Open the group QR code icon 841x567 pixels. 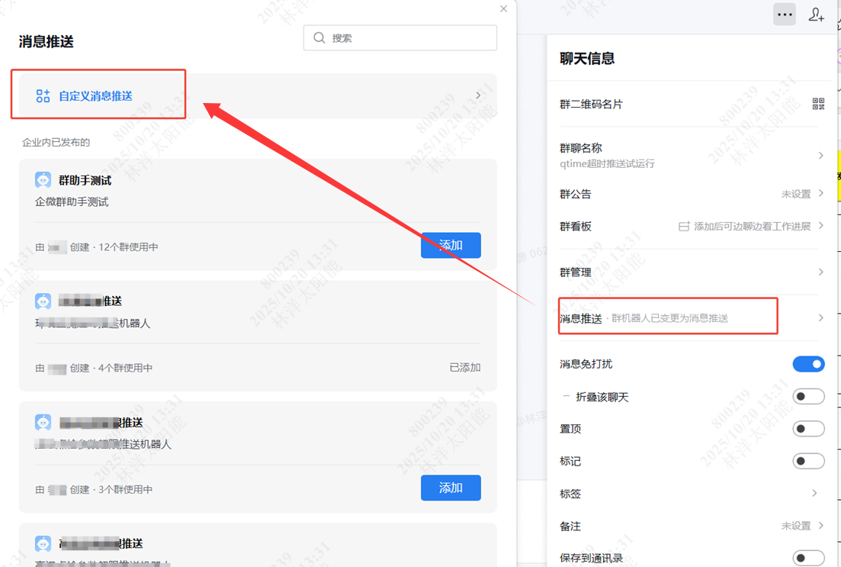[818, 104]
